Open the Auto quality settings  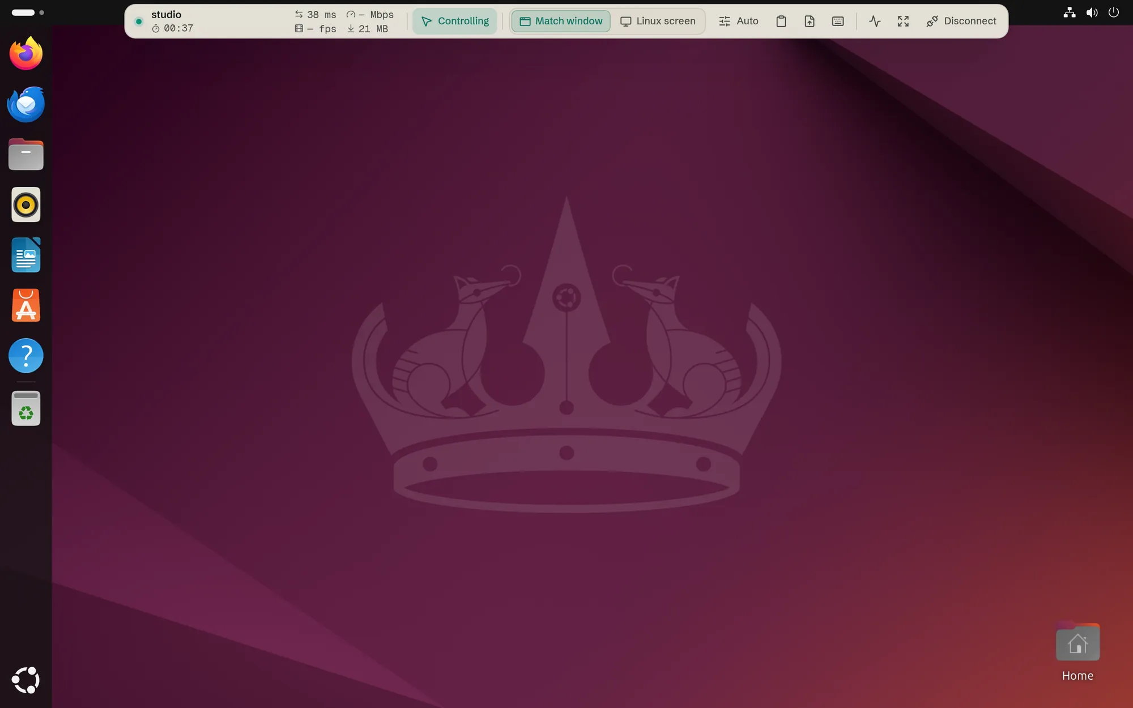738,21
